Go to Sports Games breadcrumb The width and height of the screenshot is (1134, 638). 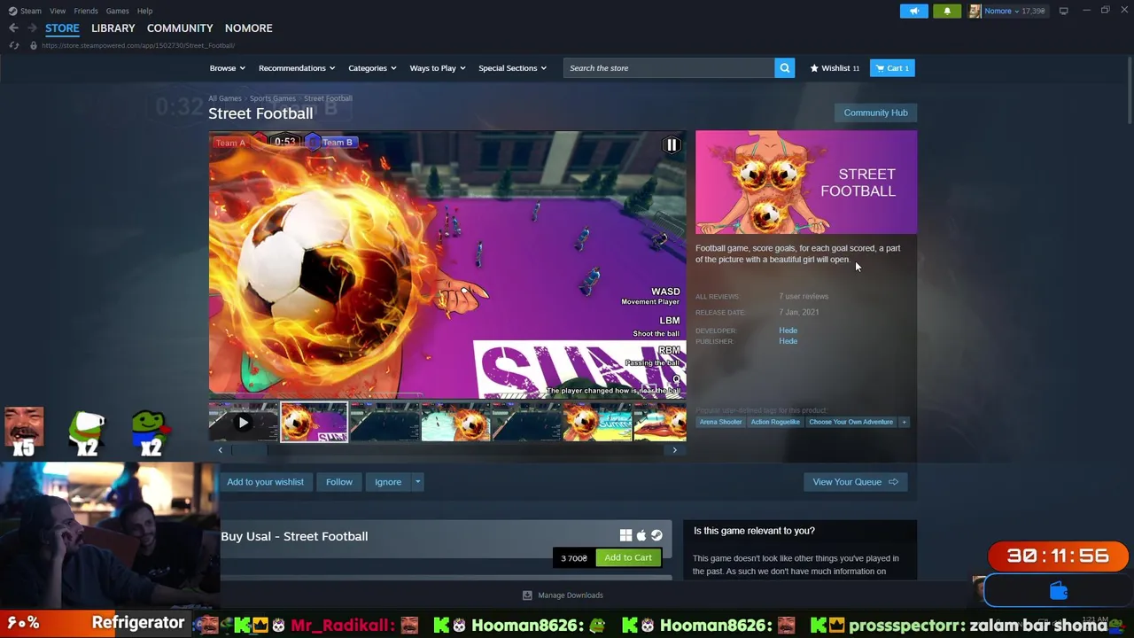[272, 98]
